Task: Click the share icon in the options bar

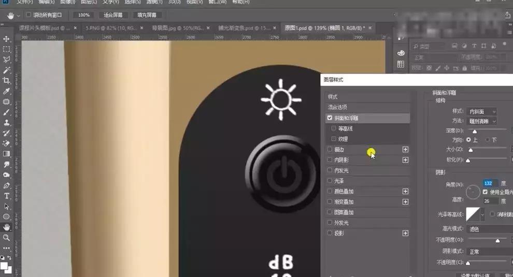Action: (507, 15)
